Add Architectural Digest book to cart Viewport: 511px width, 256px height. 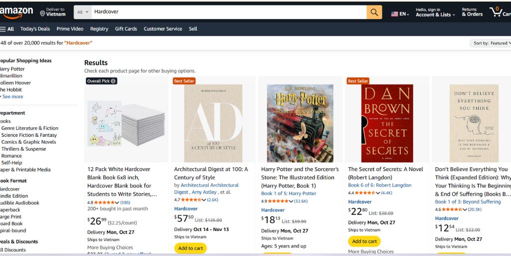point(190,248)
